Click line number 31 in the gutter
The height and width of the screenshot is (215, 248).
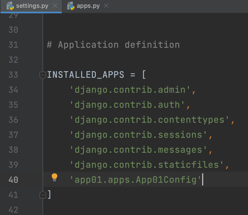pos(13,45)
